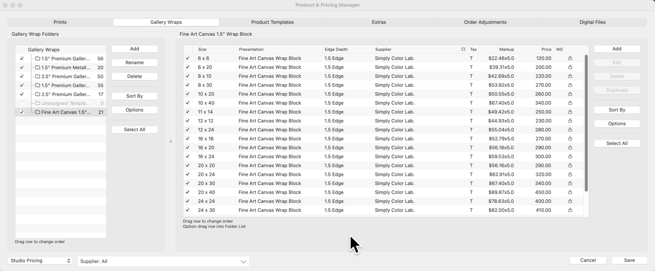Uncheck the 6 x 20 size checkbox
Image resolution: width=655 pixels, height=271 pixels.
coord(187,67)
